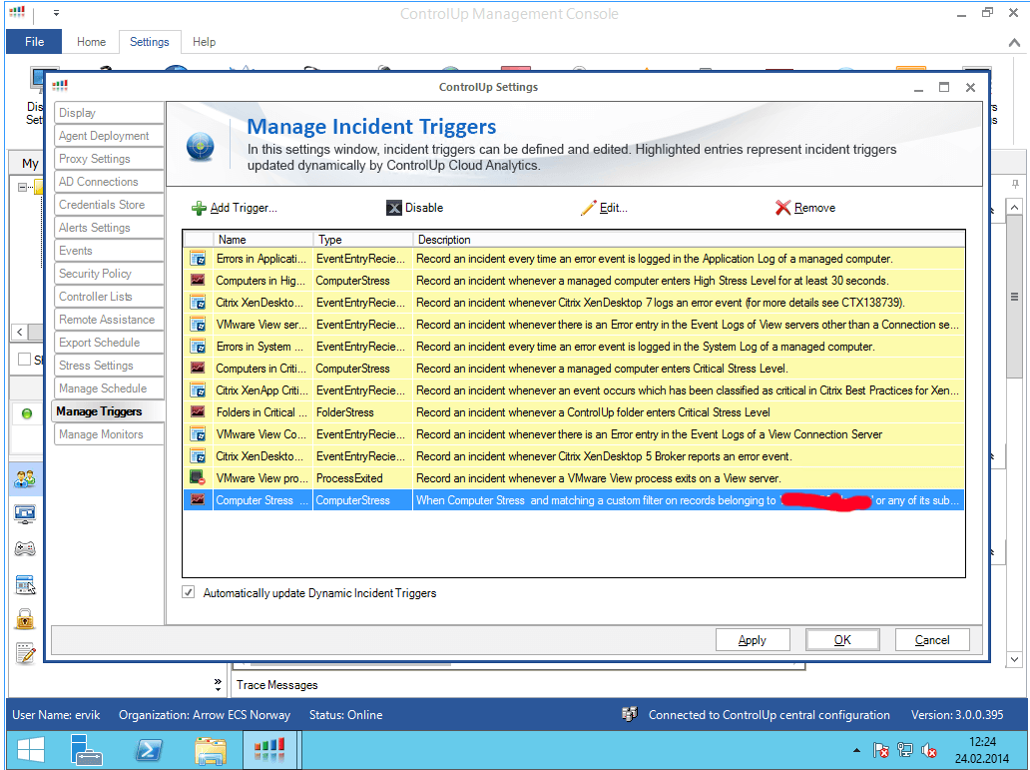Open the padlock security icon in the console sidebar
This screenshot has height=770, width=1030.
coord(25,618)
